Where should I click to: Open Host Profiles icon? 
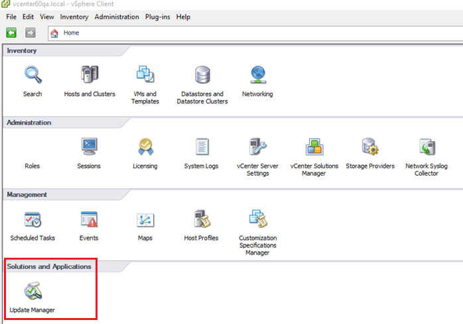point(202,219)
